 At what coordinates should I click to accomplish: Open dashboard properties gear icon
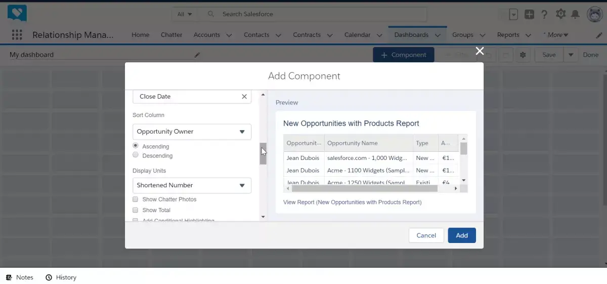[x=523, y=55]
